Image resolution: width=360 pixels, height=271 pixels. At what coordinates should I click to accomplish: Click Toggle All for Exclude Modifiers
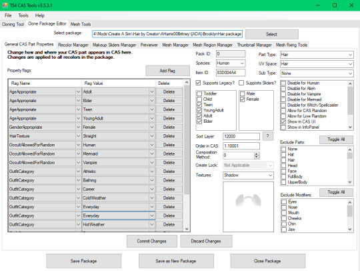pos(336,192)
